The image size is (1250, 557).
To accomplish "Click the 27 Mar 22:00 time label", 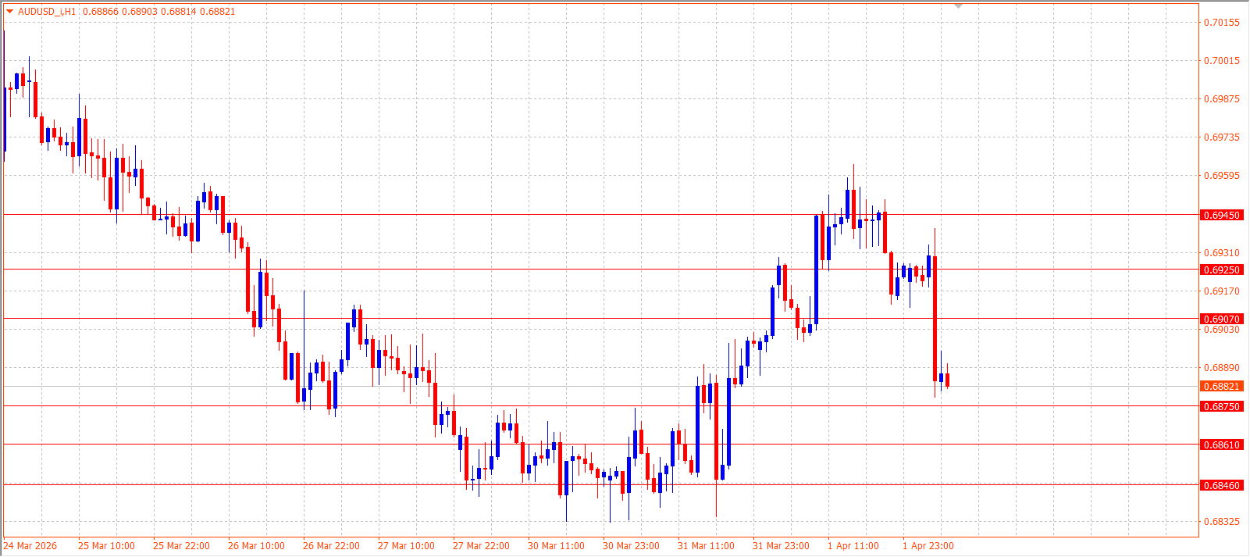I will pyautogui.click(x=481, y=546).
